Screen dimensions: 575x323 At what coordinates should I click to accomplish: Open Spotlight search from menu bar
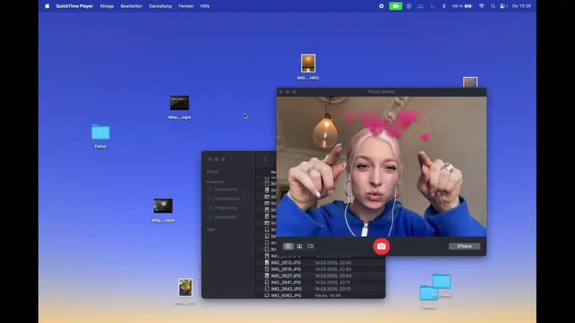tap(493, 6)
